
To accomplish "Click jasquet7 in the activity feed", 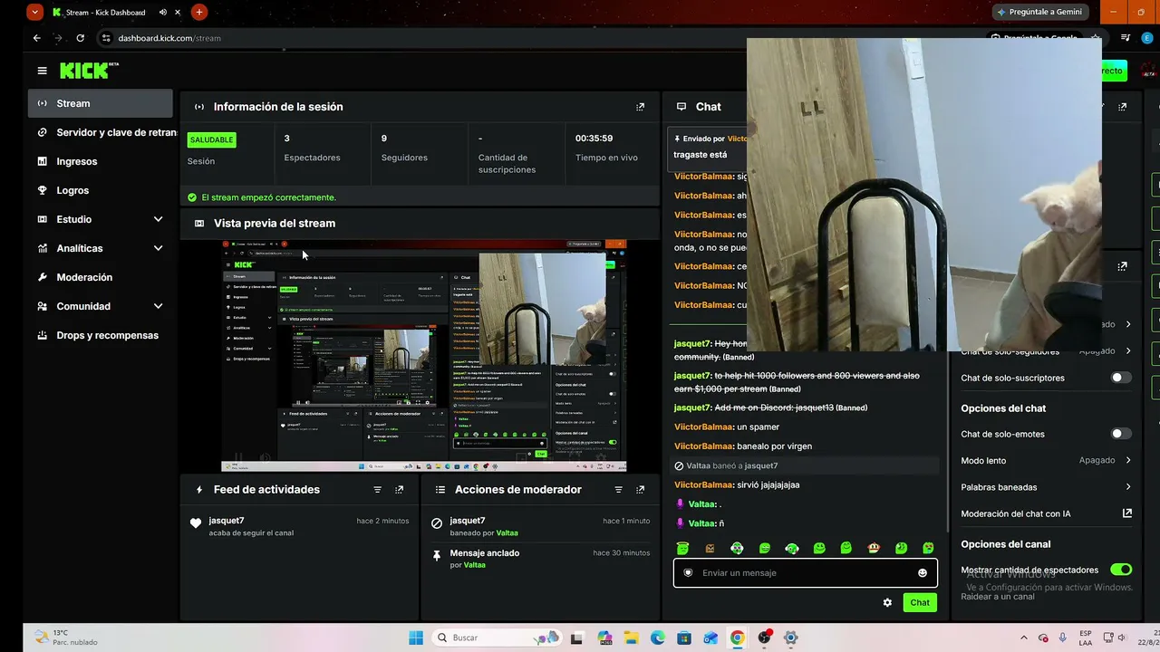I will (227, 521).
